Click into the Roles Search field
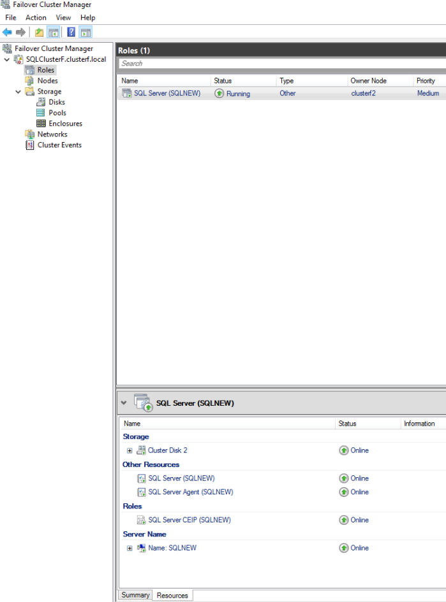Viewport: 446px width, 602px height. pyautogui.click(x=282, y=64)
